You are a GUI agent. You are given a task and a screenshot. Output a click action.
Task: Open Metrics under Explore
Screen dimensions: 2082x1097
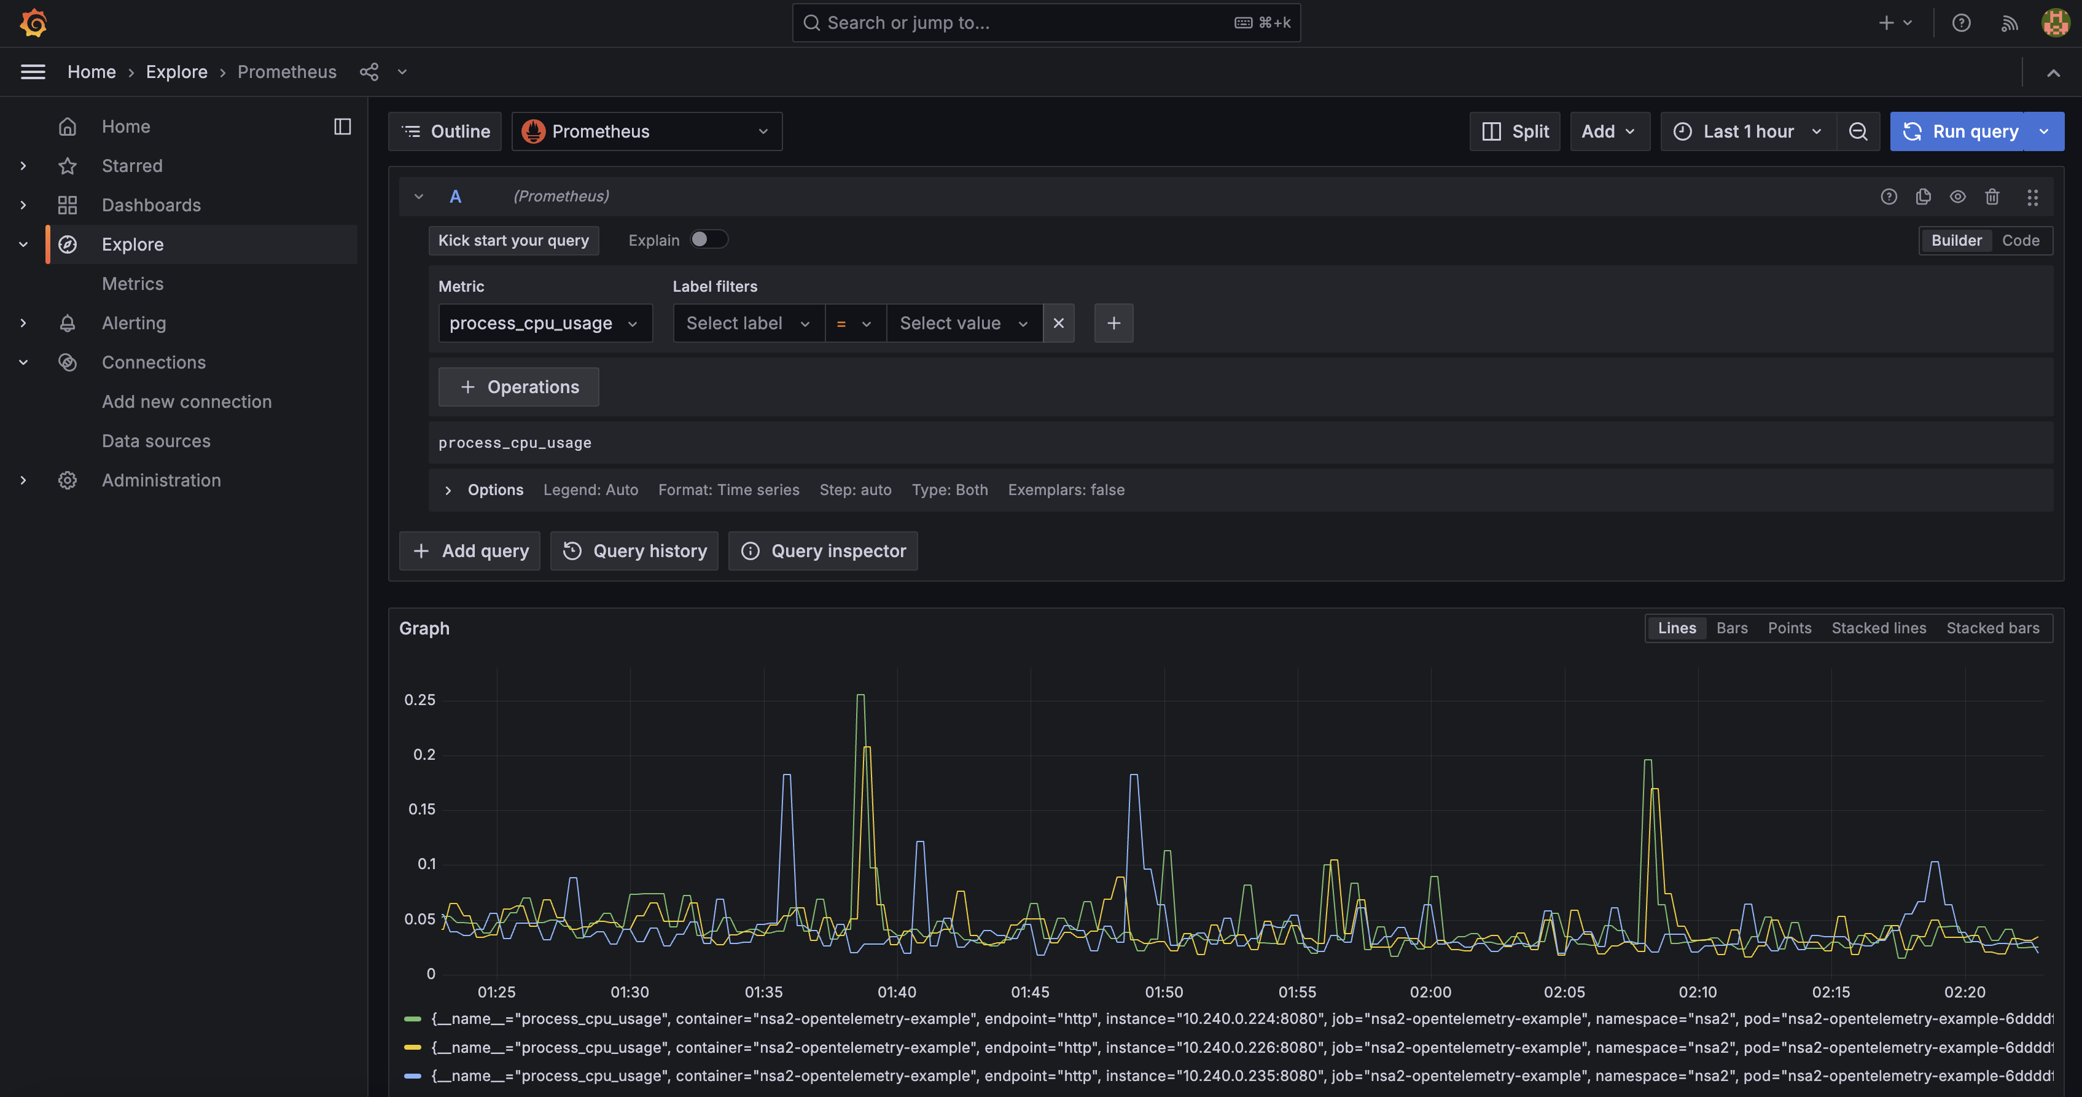[x=133, y=284]
